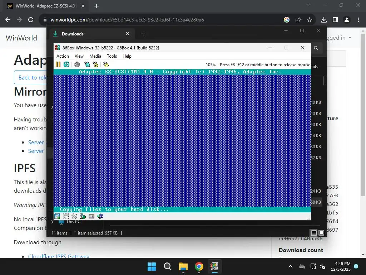This screenshot has height=275, width=366.
Task: Open a new Chrome tab
Action: pyautogui.click(x=97, y=6)
